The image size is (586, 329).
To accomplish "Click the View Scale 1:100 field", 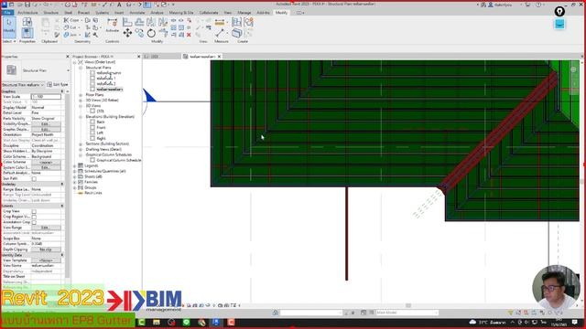I will point(46,97).
